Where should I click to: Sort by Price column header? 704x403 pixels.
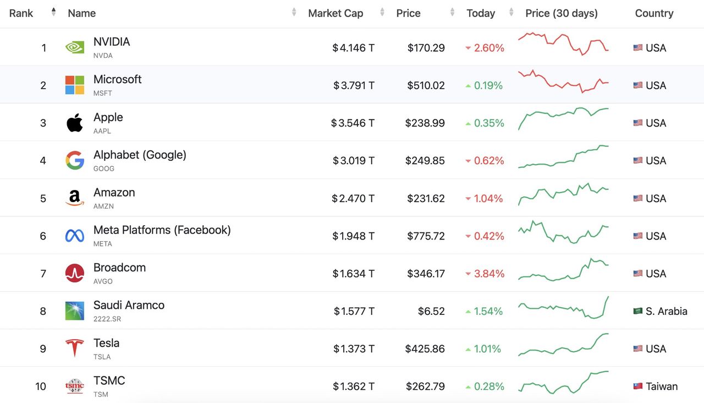click(x=408, y=13)
